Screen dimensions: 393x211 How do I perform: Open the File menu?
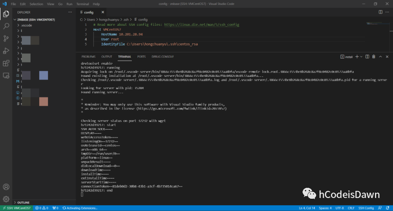(x=13, y=4)
